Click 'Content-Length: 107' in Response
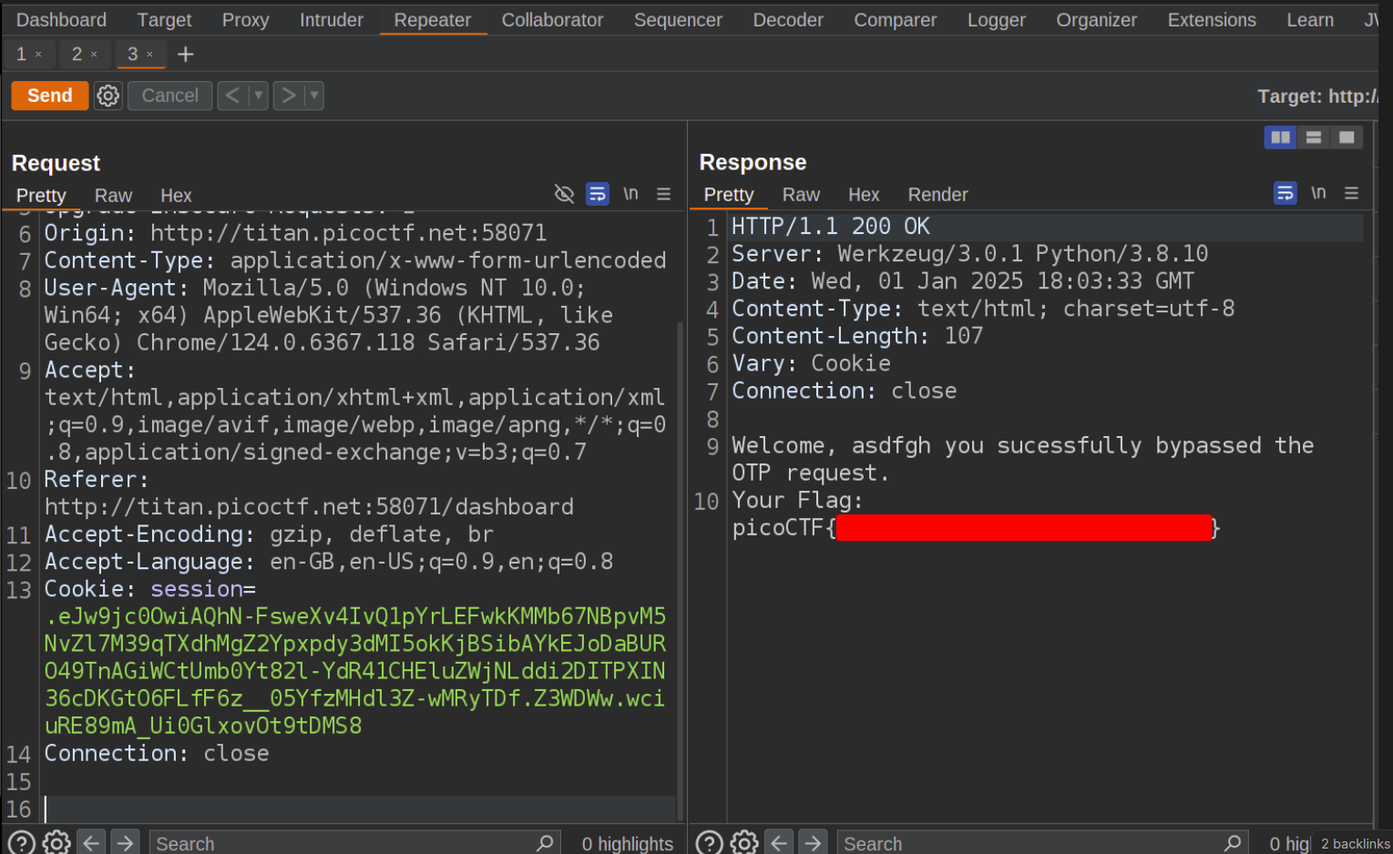The image size is (1393, 854). 857,336
